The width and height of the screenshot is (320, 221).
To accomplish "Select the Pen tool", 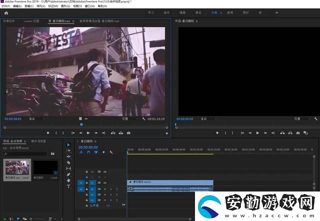I will coord(68,174).
